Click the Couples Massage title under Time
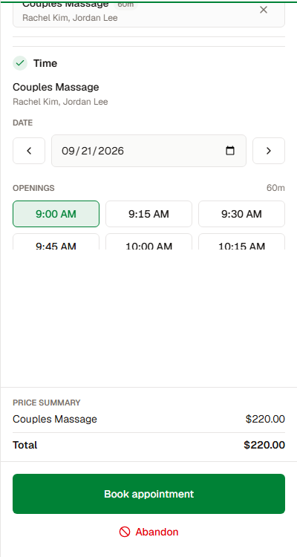Screen dimensions: 297x557 (56, 87)
